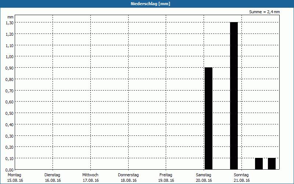Select the 18.08.16 date label
The image size is (294, 184).
point(128,180)
